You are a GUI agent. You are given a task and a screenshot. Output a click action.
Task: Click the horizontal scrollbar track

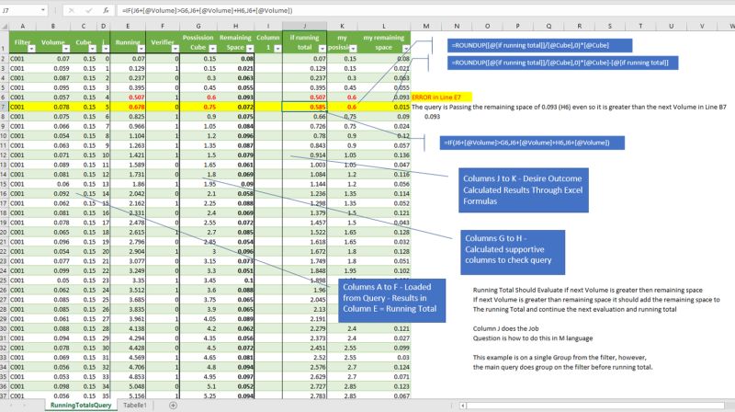[595, 406]
